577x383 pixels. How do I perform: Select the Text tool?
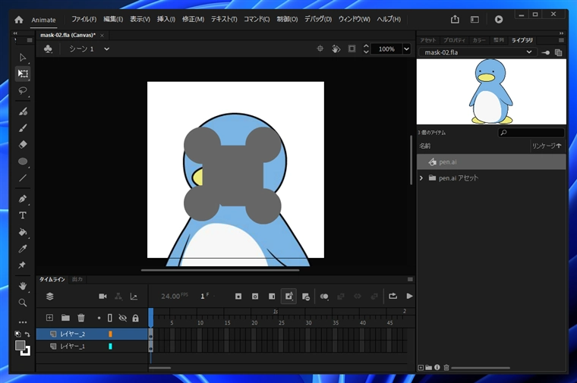click(23, 215)
